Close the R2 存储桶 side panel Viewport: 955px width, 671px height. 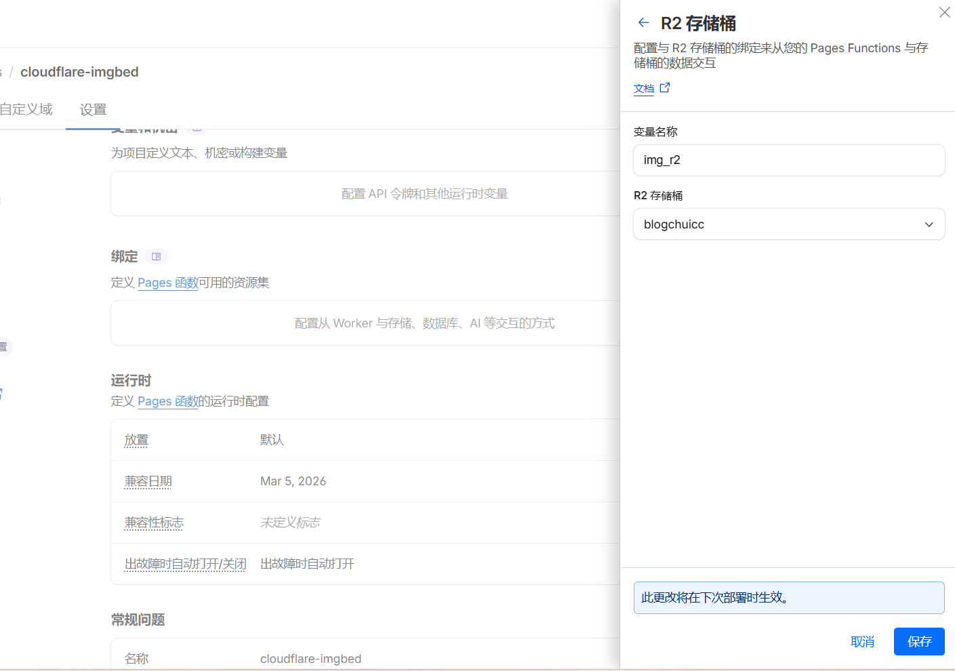coord(944,12)
